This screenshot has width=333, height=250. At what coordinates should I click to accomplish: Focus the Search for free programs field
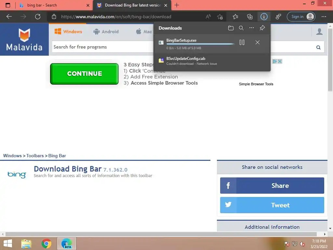pos(103,47)
